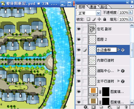The width and height of the screenshot is (134, 109).
Task: Click the lock image pixels brush icon
Action: point(94,19)
